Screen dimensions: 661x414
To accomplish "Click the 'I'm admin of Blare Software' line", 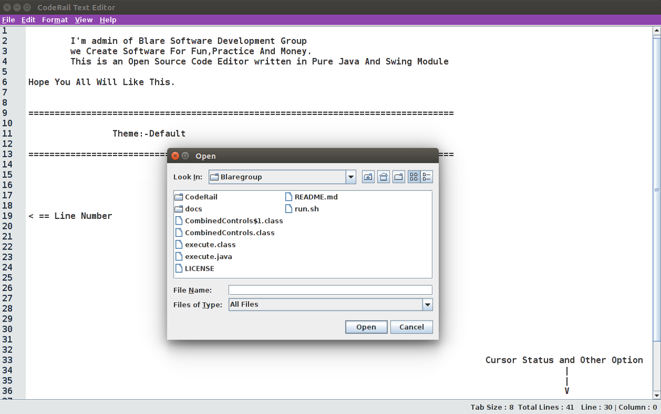I will [x=188, y=41].
